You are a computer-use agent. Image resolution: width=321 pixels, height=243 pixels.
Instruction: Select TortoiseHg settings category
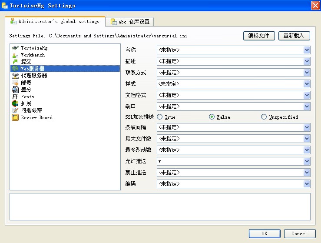click(65, 48)
